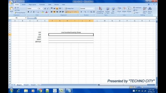Open the General number format dropdown
Image resolution: width=166 pixels, height=93 pixels.
(94, 9)
